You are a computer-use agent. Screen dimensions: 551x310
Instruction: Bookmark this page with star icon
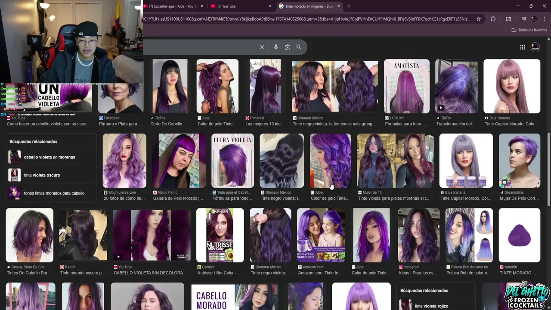[x=479, y=19]
